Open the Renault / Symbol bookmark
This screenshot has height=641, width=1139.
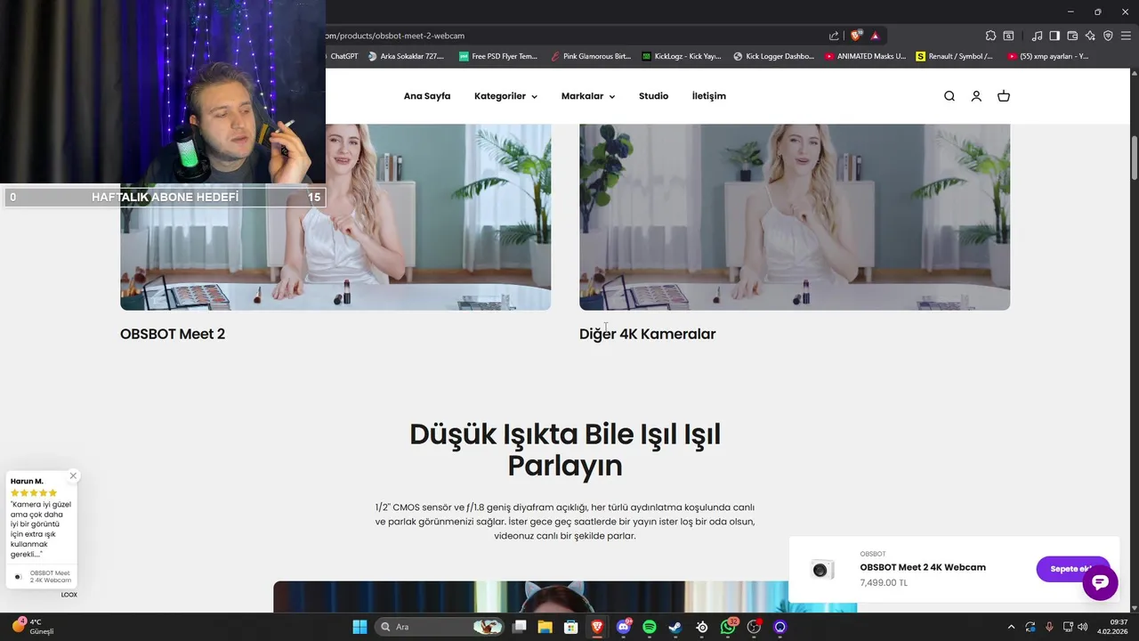coord(955,56)
